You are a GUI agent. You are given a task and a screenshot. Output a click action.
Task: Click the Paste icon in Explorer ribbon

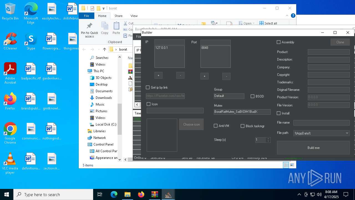pyautogui.click(x=116, y=28)
